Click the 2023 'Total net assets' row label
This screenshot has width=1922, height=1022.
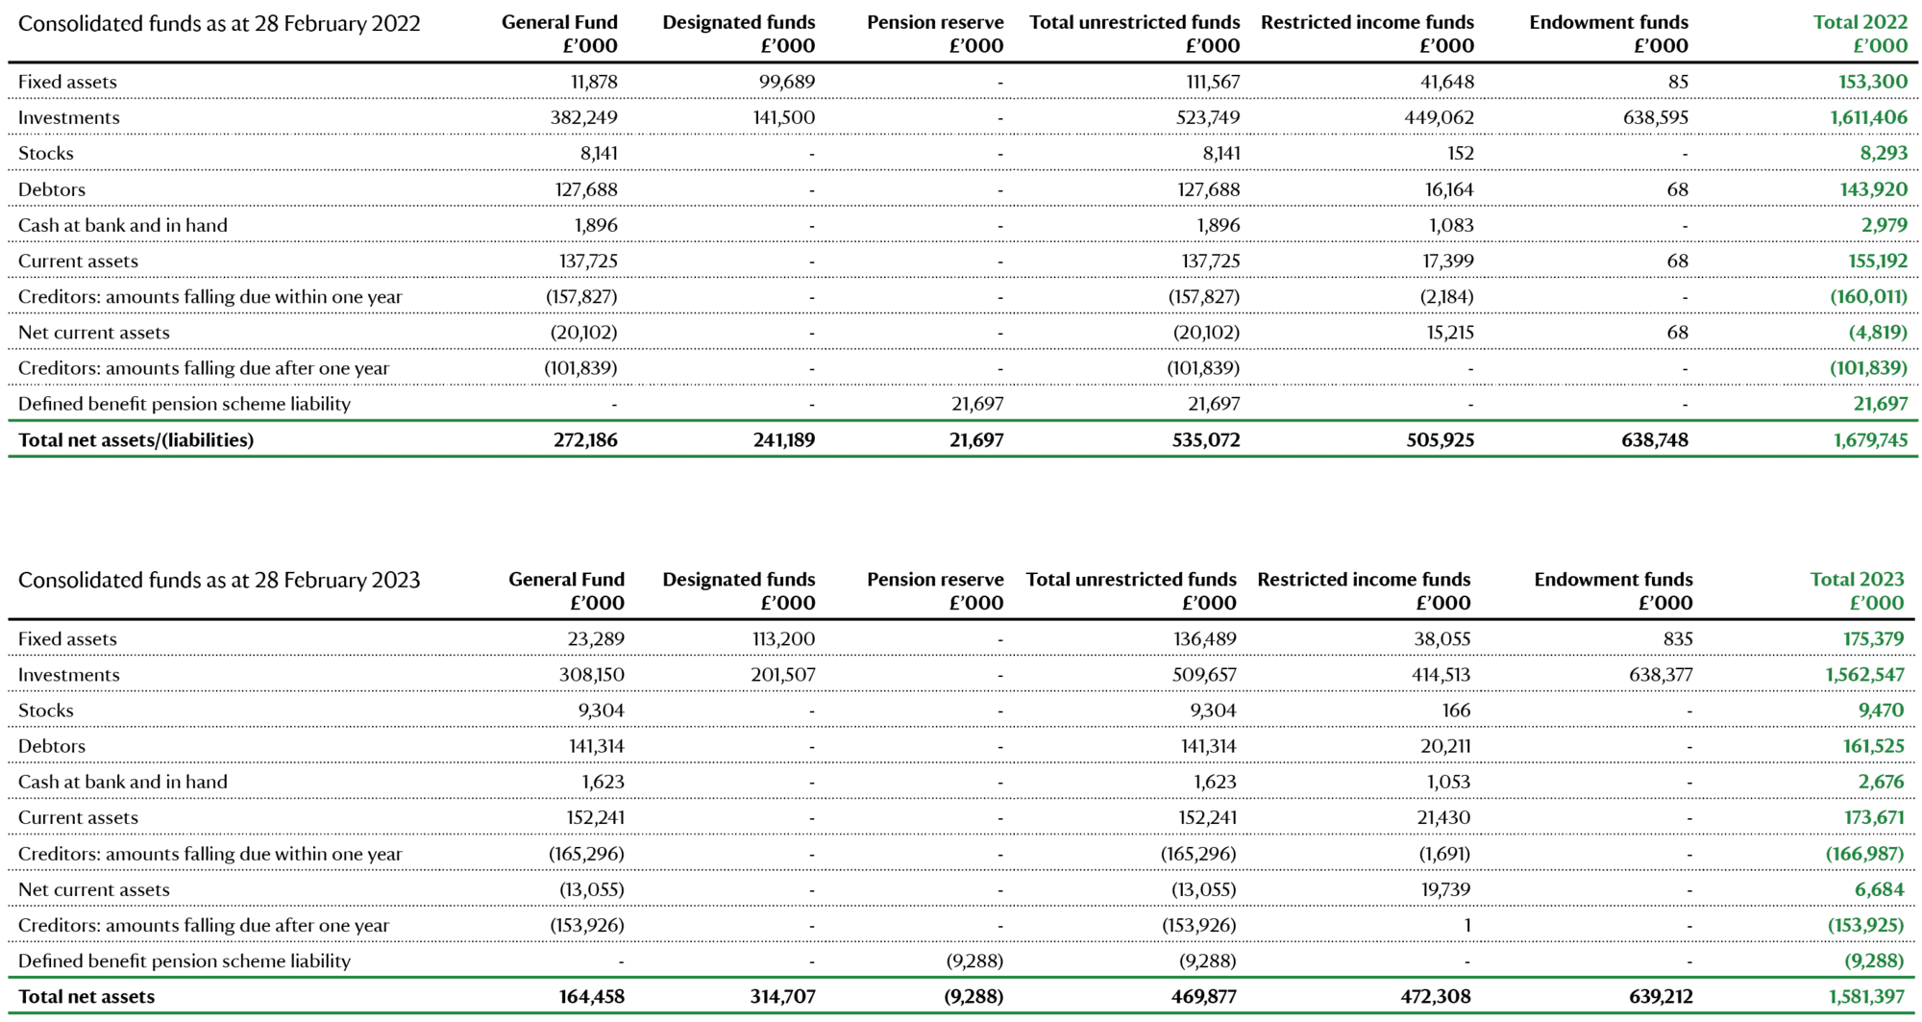(x=86, y=997)
